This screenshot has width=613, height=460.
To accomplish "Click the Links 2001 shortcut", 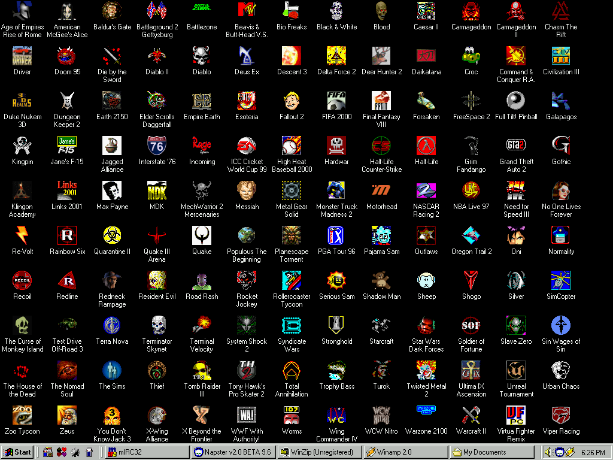I will 67,191.
